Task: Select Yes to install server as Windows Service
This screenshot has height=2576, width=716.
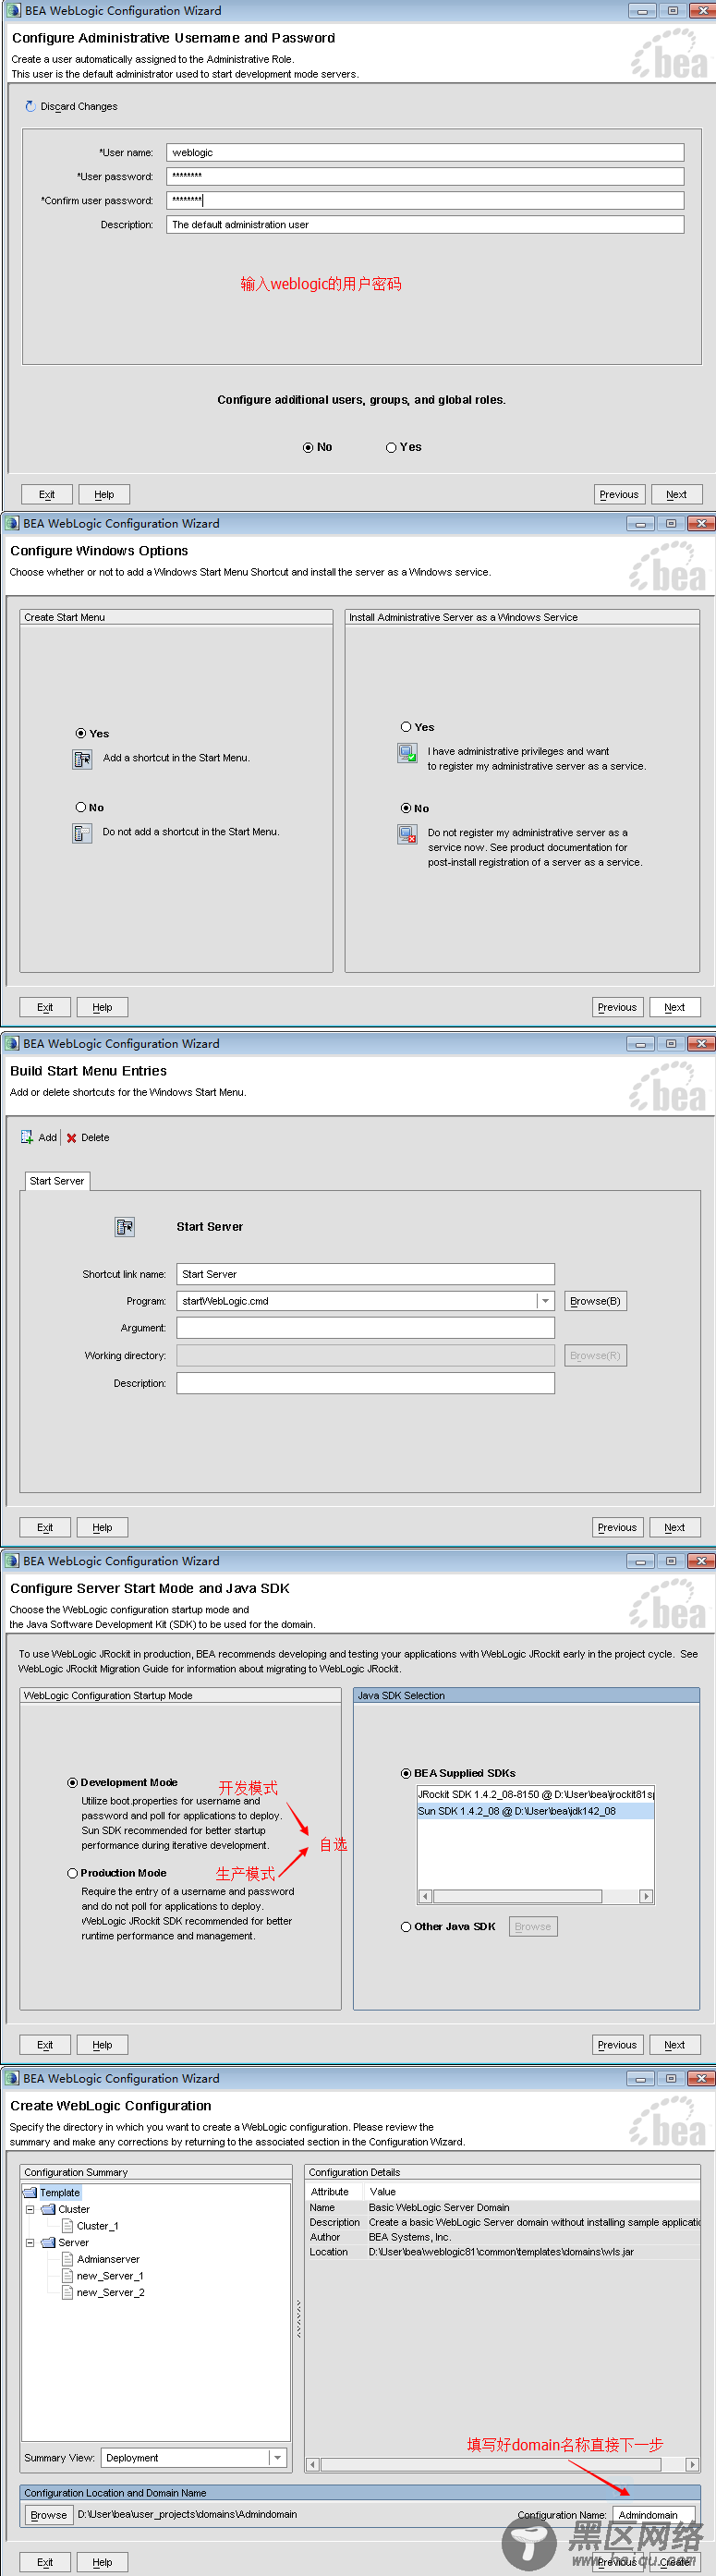Action: click(x=406, y=727)
